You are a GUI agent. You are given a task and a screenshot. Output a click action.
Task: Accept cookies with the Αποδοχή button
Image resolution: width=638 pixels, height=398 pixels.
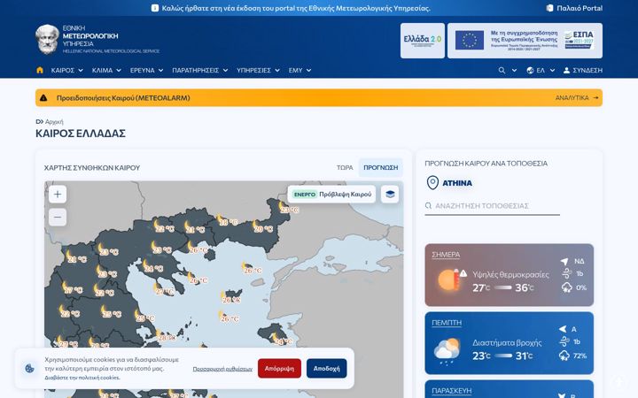(x=326, y=368)
